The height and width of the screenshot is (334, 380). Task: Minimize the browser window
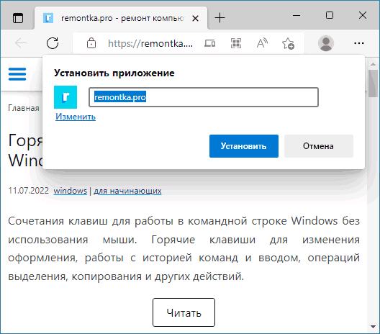coord(297,16)
